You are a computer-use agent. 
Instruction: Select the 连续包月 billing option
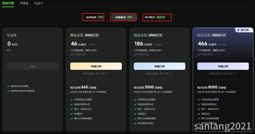tap(124, 17)
